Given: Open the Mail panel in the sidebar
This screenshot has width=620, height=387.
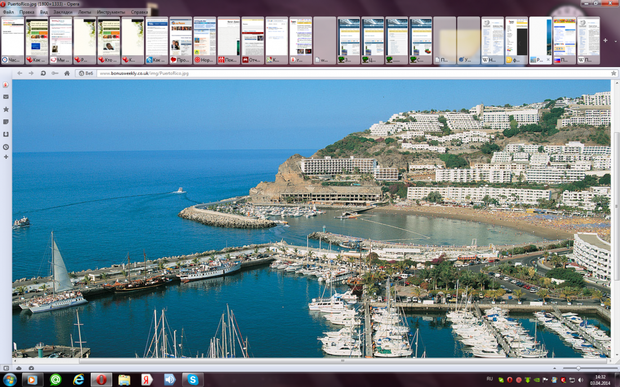Looking at the screenshot, I should tap(5, 96).
